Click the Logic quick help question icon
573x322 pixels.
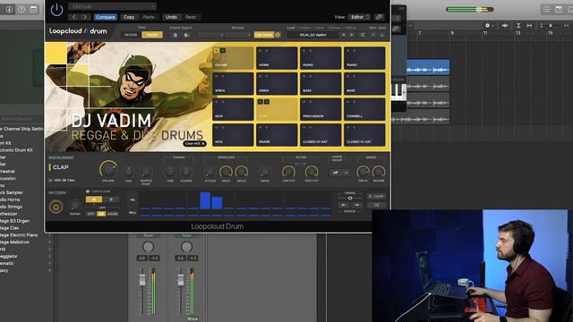(21, 9)
